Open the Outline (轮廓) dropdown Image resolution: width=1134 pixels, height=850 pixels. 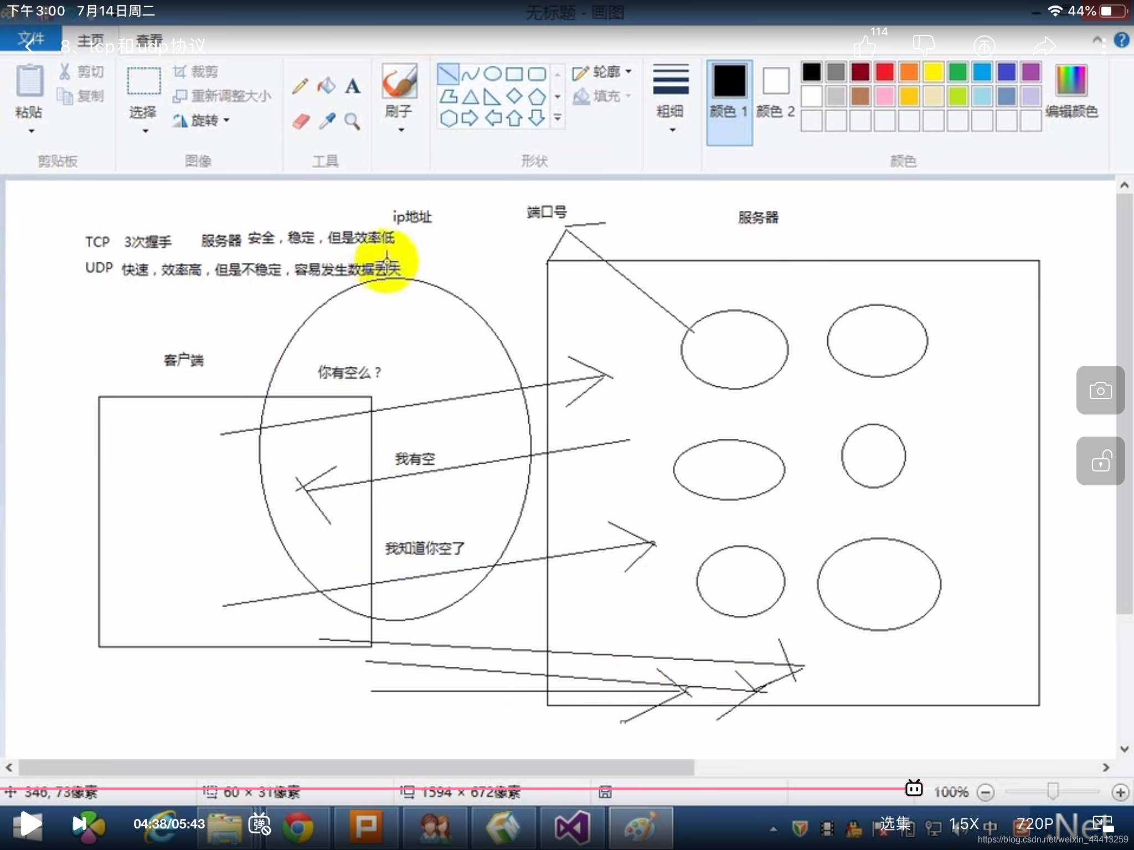(x=602, y=72)
